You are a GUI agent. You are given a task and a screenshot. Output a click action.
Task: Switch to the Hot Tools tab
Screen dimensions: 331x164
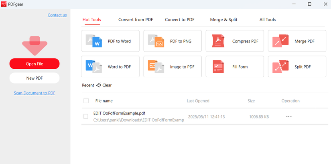92,20
